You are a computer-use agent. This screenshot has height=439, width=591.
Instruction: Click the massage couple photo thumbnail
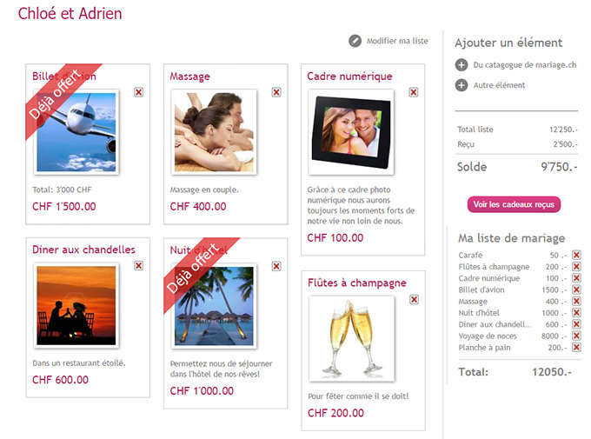(214, 132)
